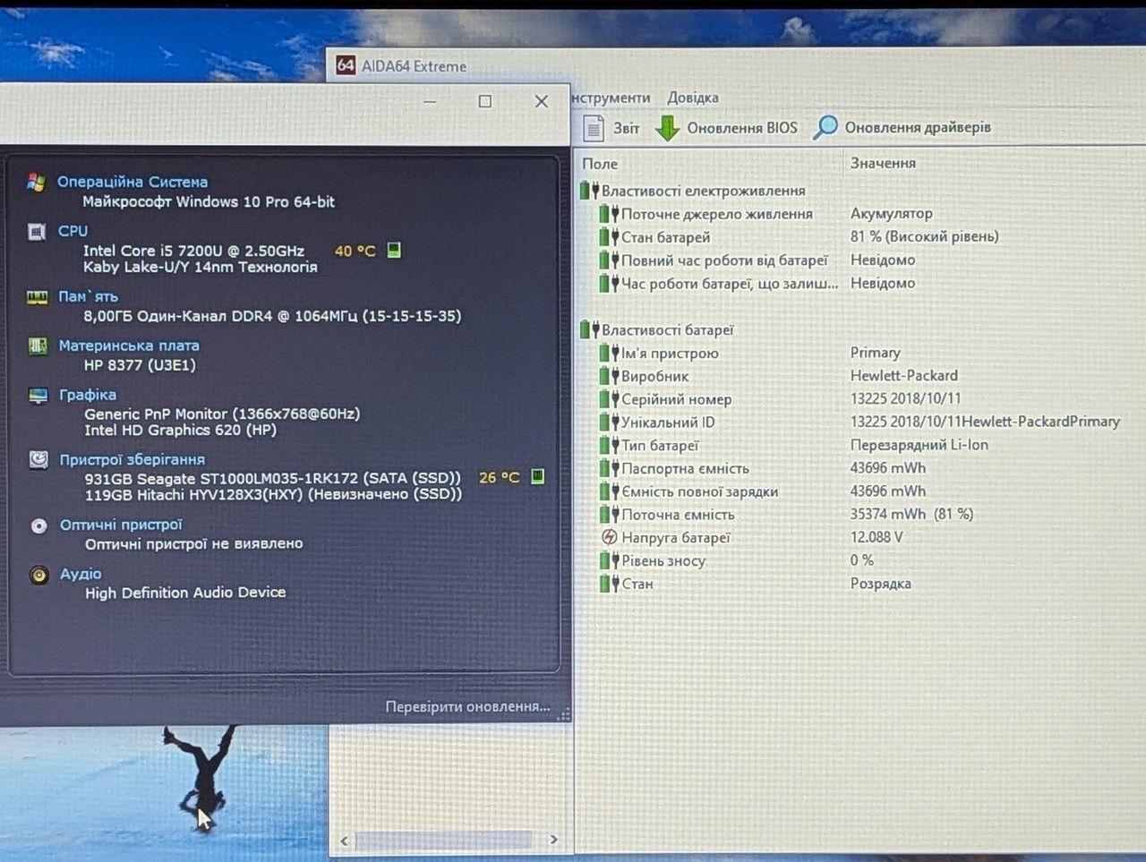The height and width of the screenshot is (862, 1146).
Task: Open the Графіка section link
Action: pyautogui.click(x=88, y=395)
